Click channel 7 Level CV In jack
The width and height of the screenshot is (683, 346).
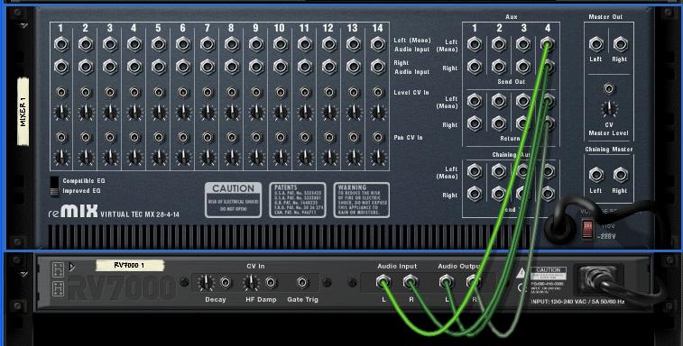coord(208,93)
